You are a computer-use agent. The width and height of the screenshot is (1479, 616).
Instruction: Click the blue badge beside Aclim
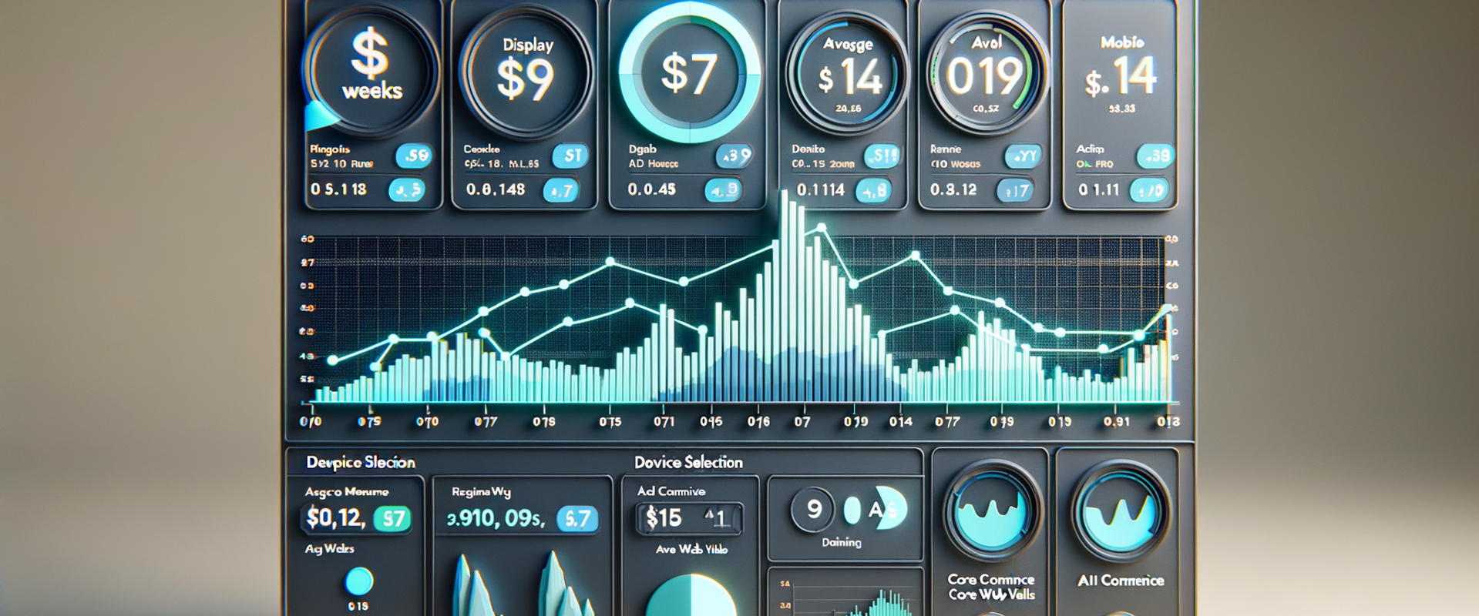tap(1155, 156)
